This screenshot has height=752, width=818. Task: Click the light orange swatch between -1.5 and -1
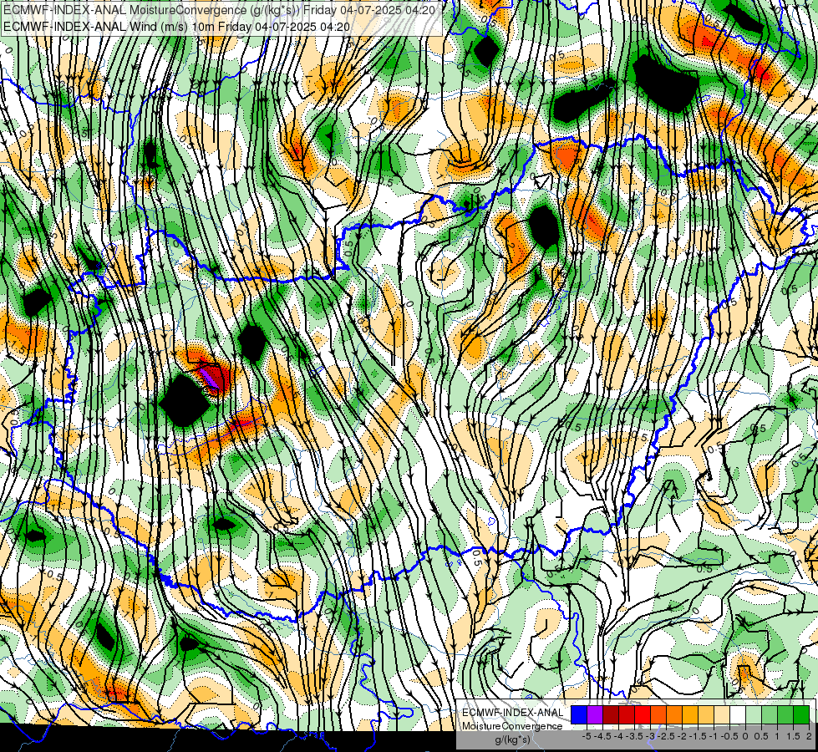tap(706, 715)
